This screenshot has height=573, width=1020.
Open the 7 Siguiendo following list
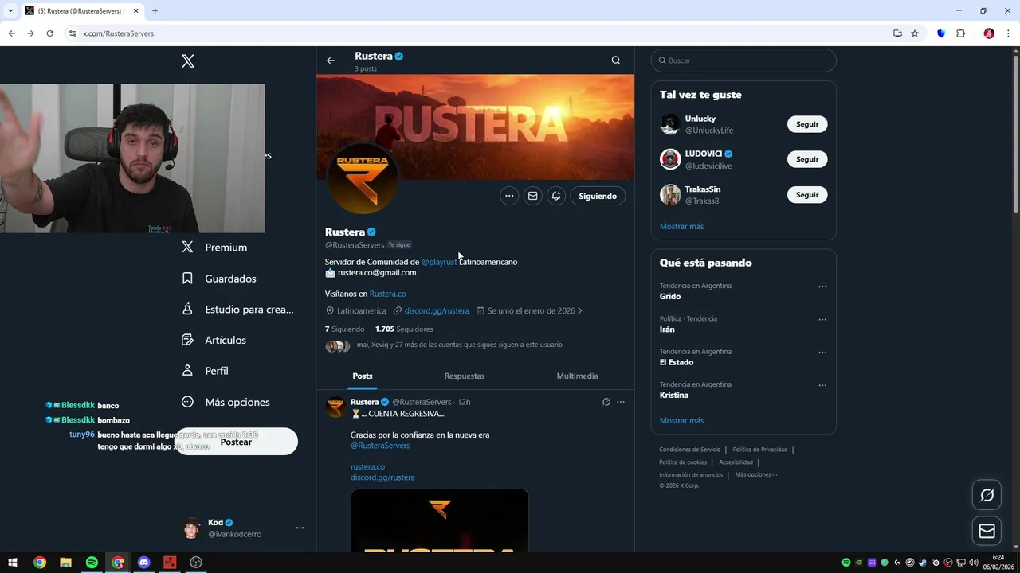coord(344,329)
